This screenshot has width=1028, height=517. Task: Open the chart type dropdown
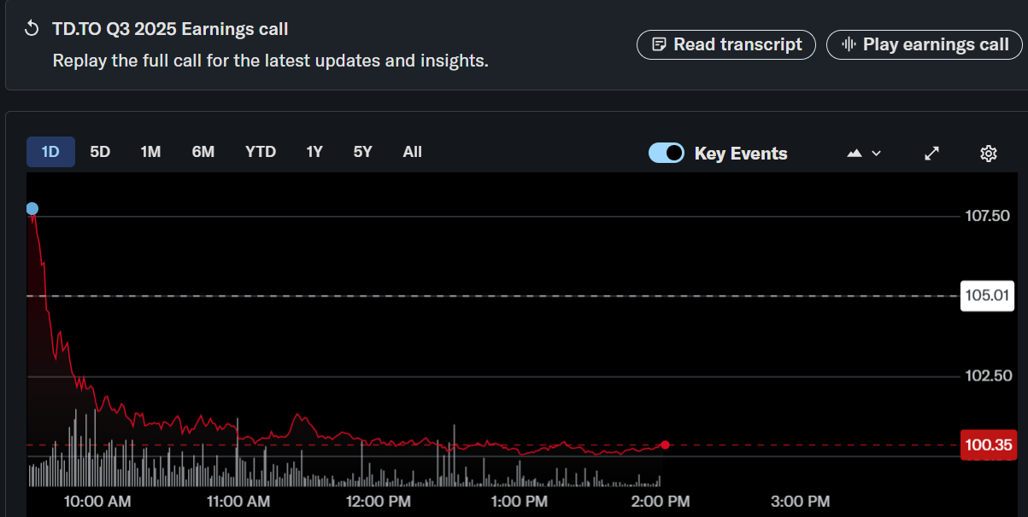click(x=863, y=154)
